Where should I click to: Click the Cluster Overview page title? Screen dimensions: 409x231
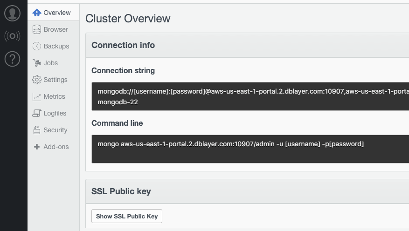(128, 19)
